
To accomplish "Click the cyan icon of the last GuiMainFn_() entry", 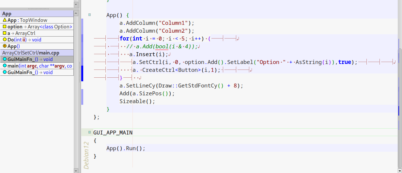I will (x=5, y=72).
